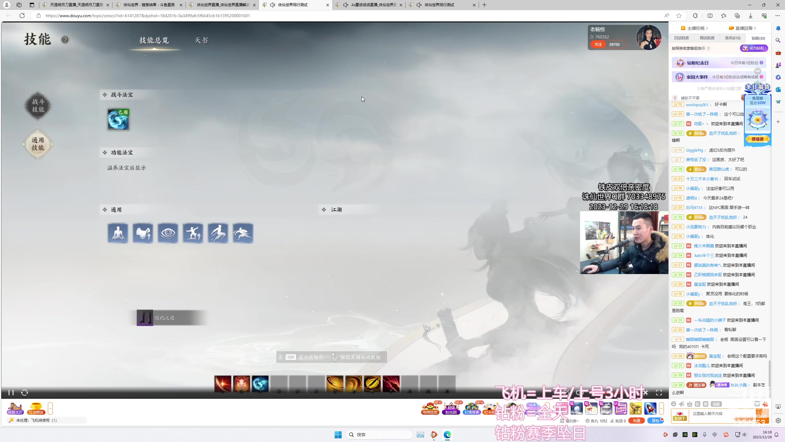Toggle the 梗 meme option in chat

pyautogui.click(x=706, y=404)
